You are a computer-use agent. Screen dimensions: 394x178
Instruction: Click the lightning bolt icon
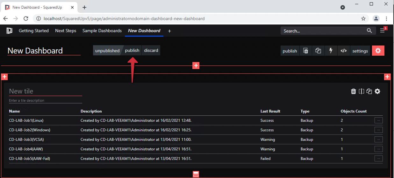331,51
